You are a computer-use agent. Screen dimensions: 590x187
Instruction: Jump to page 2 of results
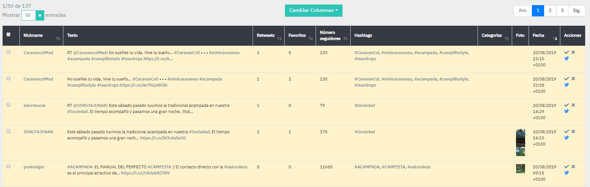pyautogui.click(x=550, y=11)
